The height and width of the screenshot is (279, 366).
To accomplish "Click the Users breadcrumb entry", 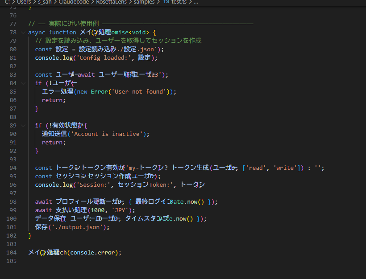I will click(x=25, y=2).
